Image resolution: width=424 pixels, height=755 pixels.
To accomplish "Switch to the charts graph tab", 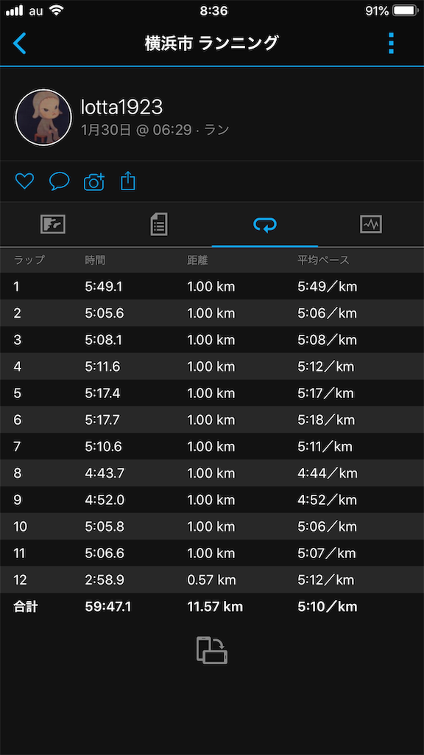I will 371,224.
